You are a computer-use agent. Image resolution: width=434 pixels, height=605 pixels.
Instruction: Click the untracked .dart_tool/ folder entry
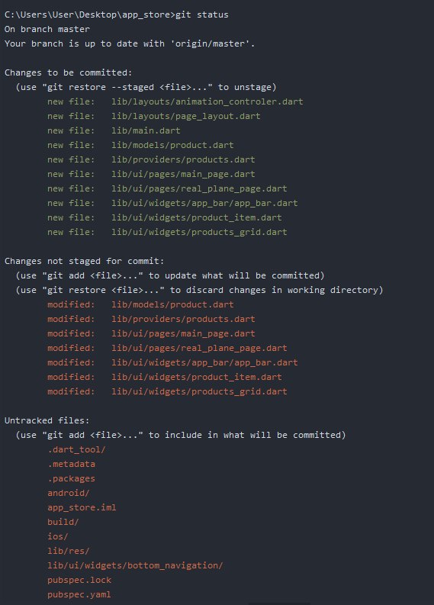[x=76, y=449]
